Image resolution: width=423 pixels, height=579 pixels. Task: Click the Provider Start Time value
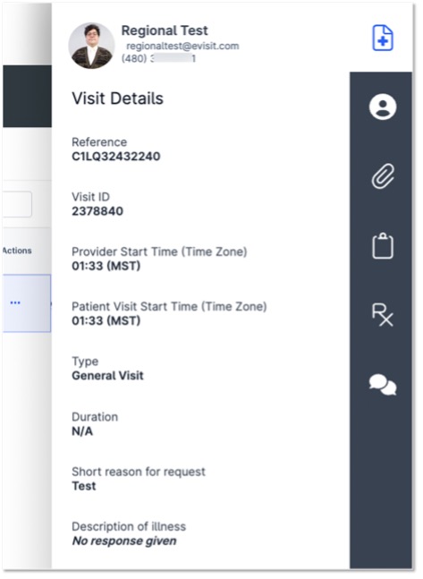pyautogui.click(x=106, y=266)
